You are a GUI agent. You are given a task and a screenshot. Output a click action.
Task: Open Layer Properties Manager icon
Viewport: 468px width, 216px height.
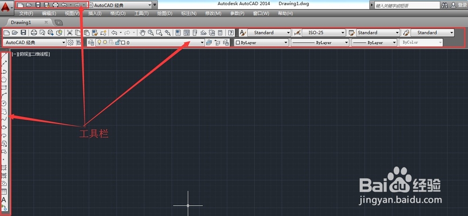click(x=91, y=42)
